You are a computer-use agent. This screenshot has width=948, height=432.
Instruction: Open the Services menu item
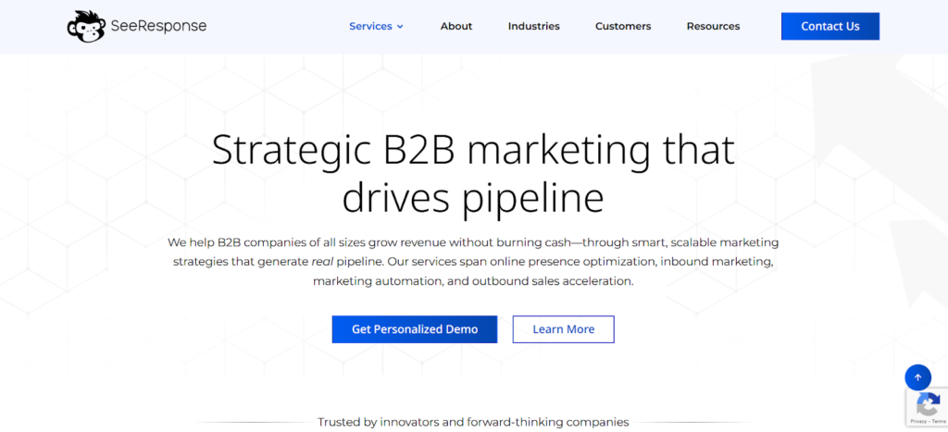coord(370,27)
